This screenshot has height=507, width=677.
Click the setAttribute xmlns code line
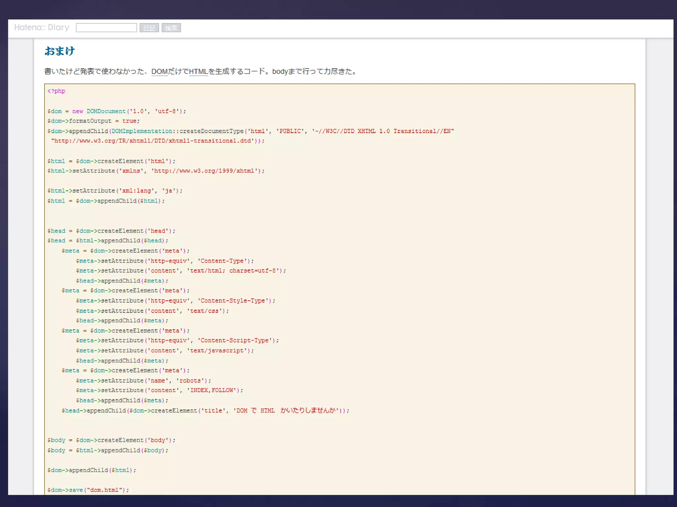(156, 171)
